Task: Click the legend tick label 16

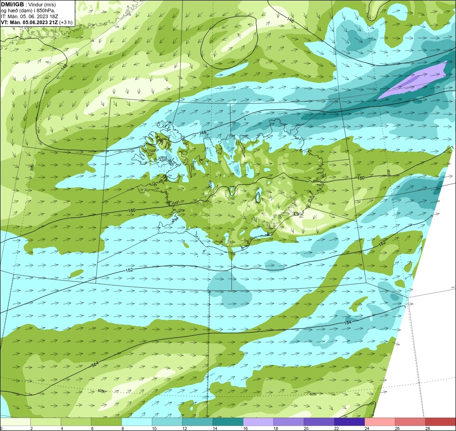Action: (245, 428)
